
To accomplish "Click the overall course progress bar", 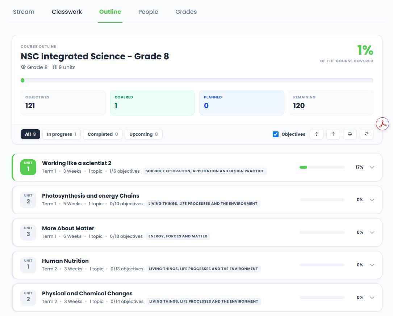I will click(x=197, y=80).
